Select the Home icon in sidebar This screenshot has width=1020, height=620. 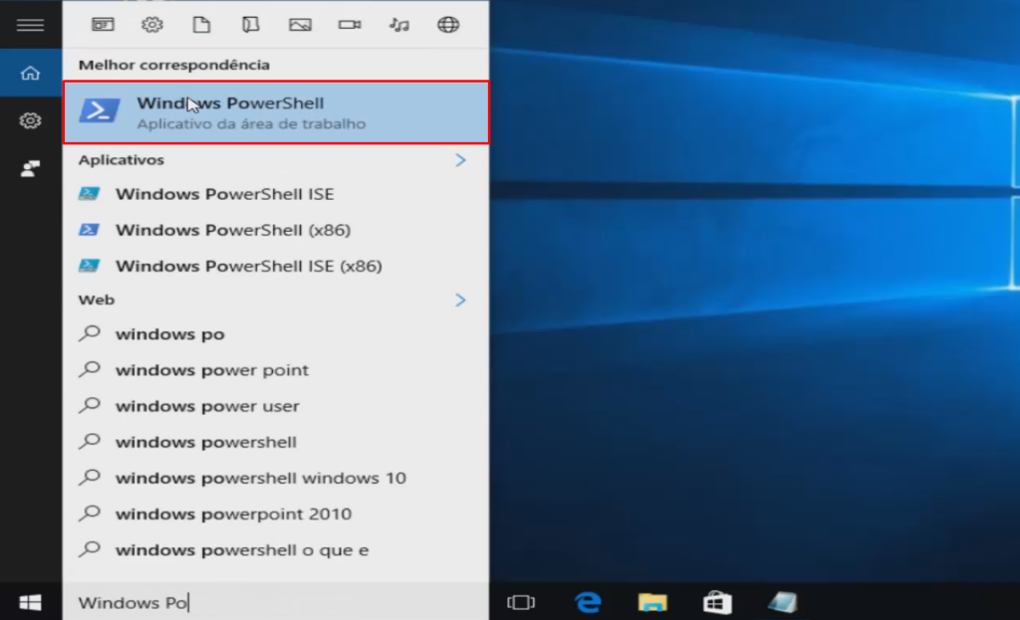click(x=30, y=73)
